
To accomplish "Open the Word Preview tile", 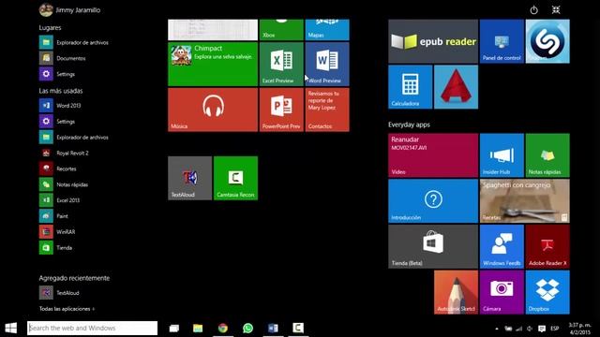I will coord(327,64).
